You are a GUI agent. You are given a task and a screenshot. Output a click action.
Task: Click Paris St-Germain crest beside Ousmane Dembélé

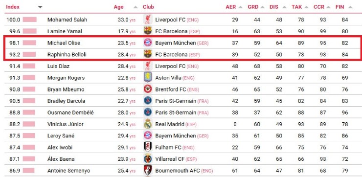(148, 112)
